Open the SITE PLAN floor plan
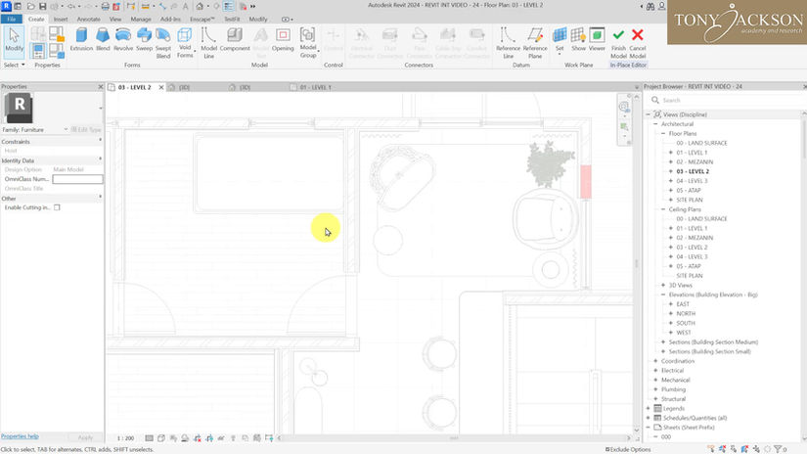Viewport: 807px width, 454px height. click(x=690, y=200)
